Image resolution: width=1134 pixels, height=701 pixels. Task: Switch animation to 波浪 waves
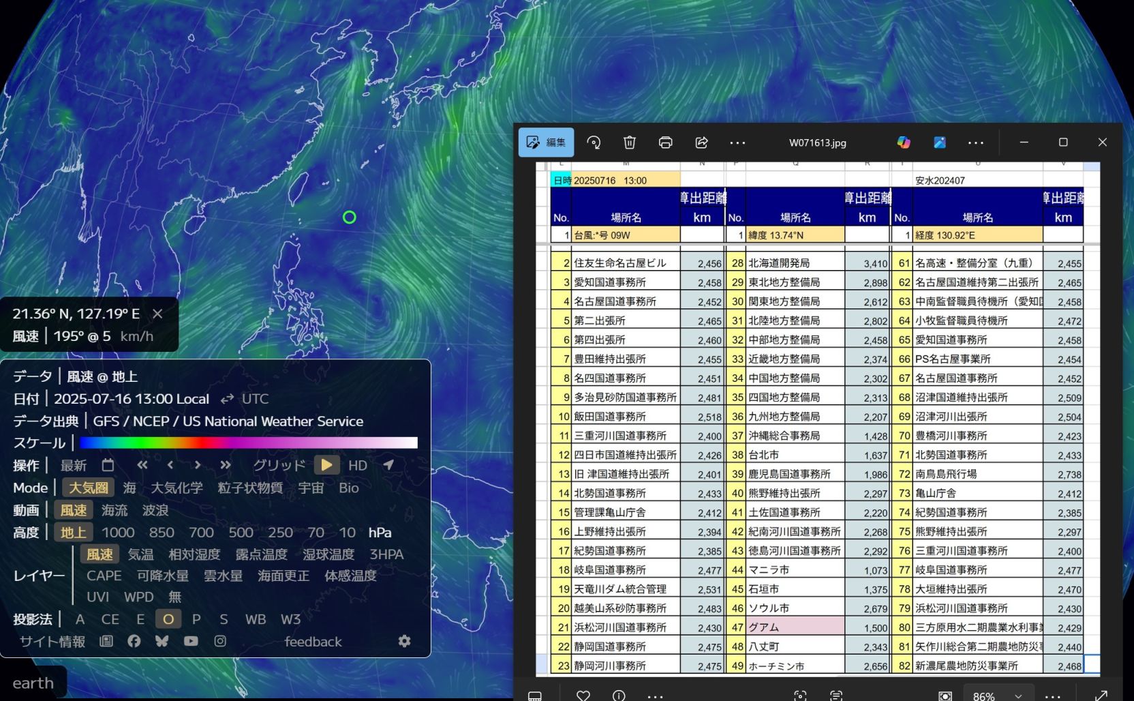pos(155,510)
